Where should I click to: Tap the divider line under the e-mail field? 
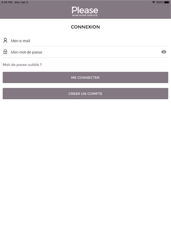coord(85,46)
